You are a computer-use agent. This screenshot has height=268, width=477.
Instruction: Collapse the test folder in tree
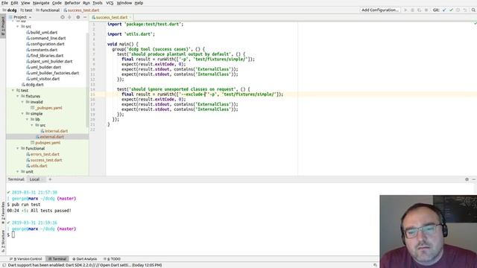pyautogui.click(x=13, y=90)
